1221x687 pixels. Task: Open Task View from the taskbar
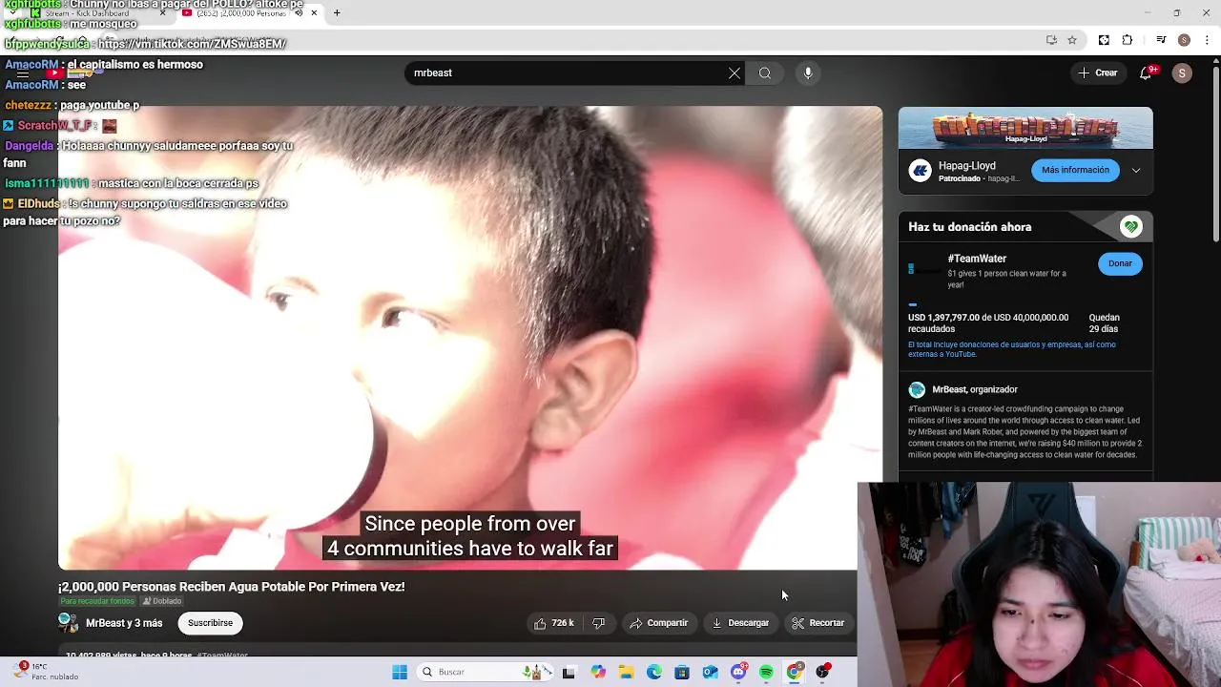pyautogui.click(x=569, y=672)
